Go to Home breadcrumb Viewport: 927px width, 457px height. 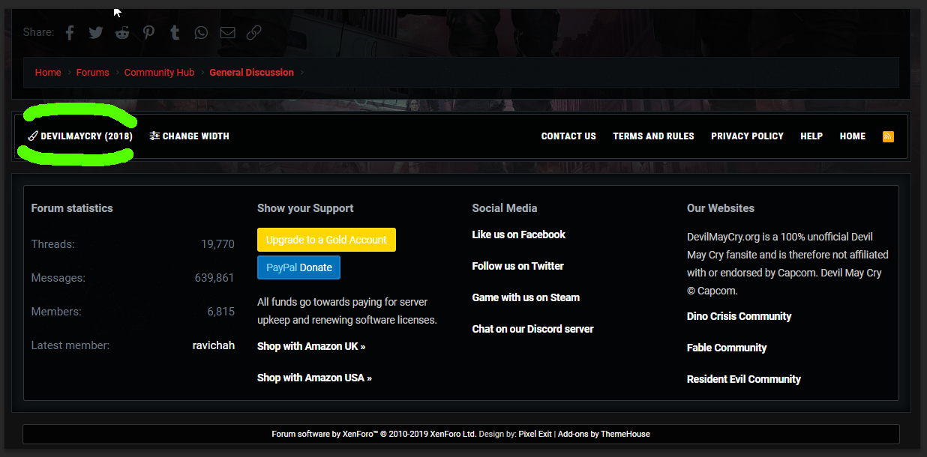(48, 73)
